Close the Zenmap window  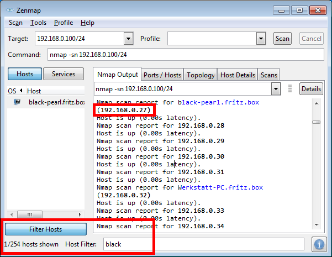point(318,10)
